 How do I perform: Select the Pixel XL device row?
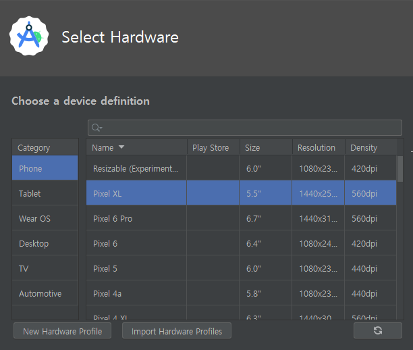coord(242,193)
